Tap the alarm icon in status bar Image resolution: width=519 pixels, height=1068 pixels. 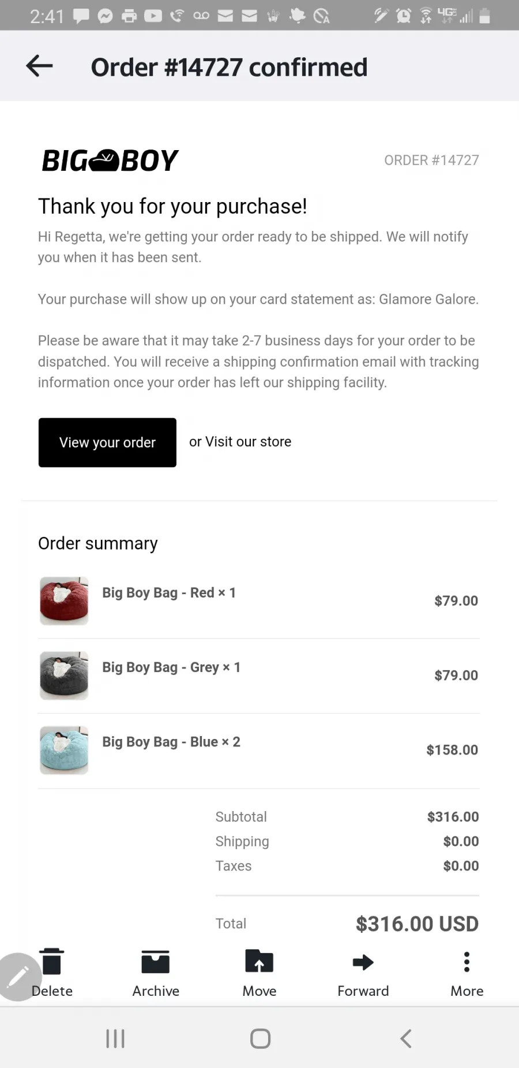[x=403, y=16]
